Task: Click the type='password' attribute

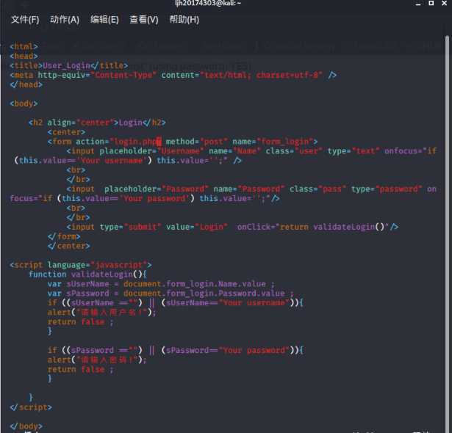Action: pos(387,189)
